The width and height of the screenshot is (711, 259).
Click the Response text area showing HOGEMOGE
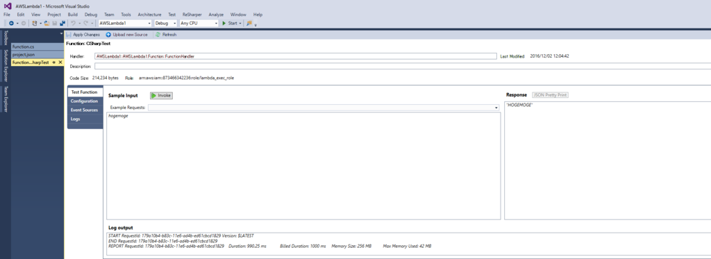(x=608, y=160)
